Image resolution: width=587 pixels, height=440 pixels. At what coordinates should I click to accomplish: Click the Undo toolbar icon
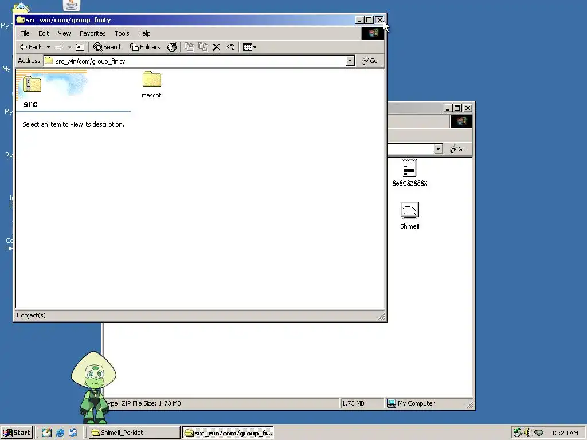tap(230, 47)
